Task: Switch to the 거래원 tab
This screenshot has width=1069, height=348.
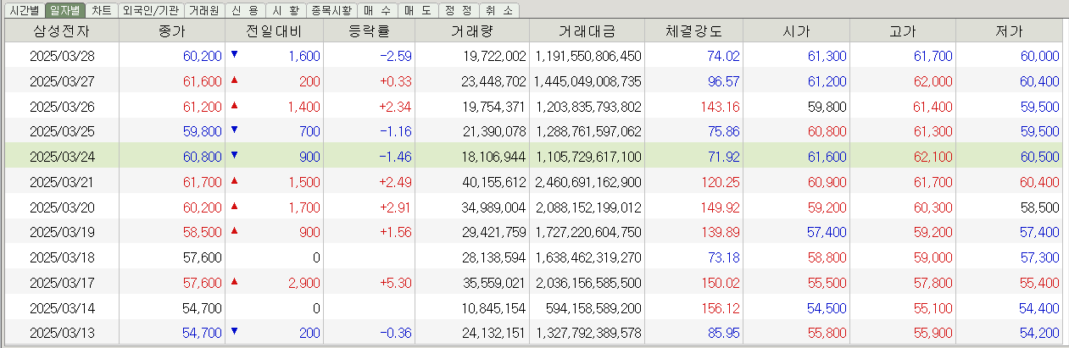Action: tap(203, 10)
